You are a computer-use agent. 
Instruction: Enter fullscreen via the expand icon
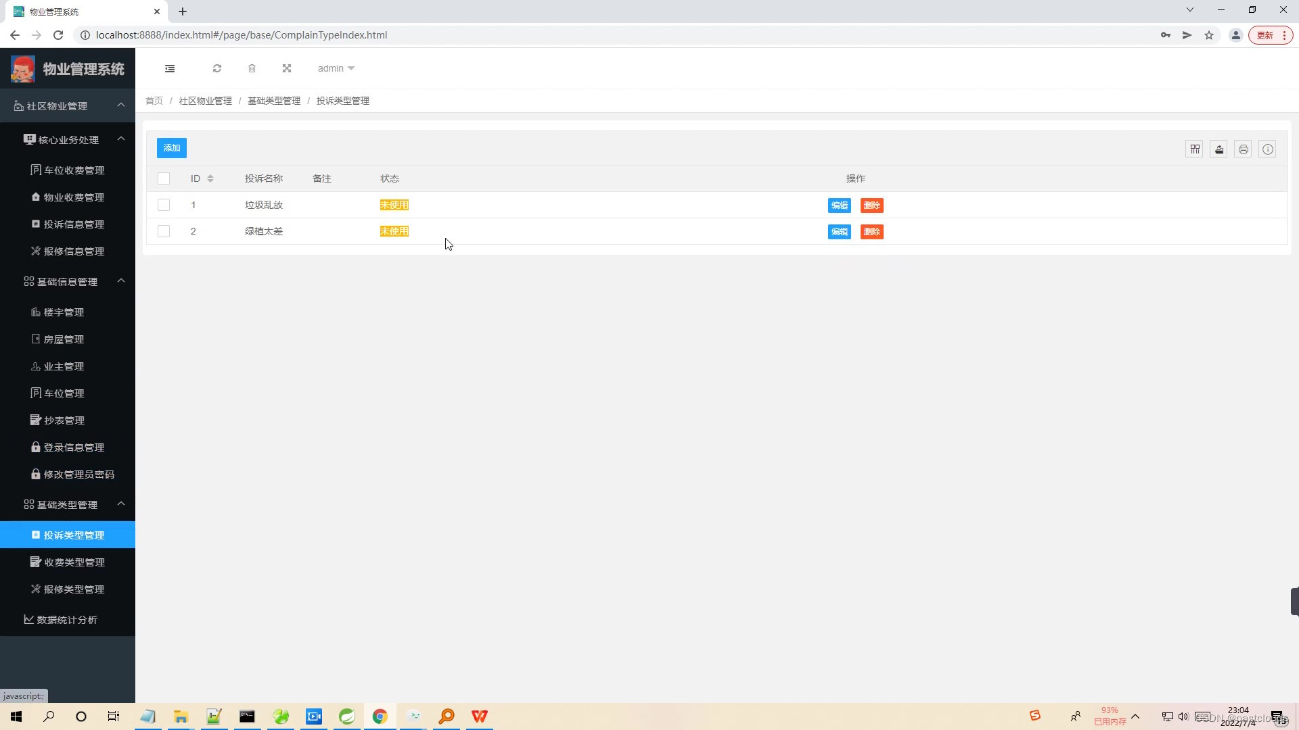point(287,68)
